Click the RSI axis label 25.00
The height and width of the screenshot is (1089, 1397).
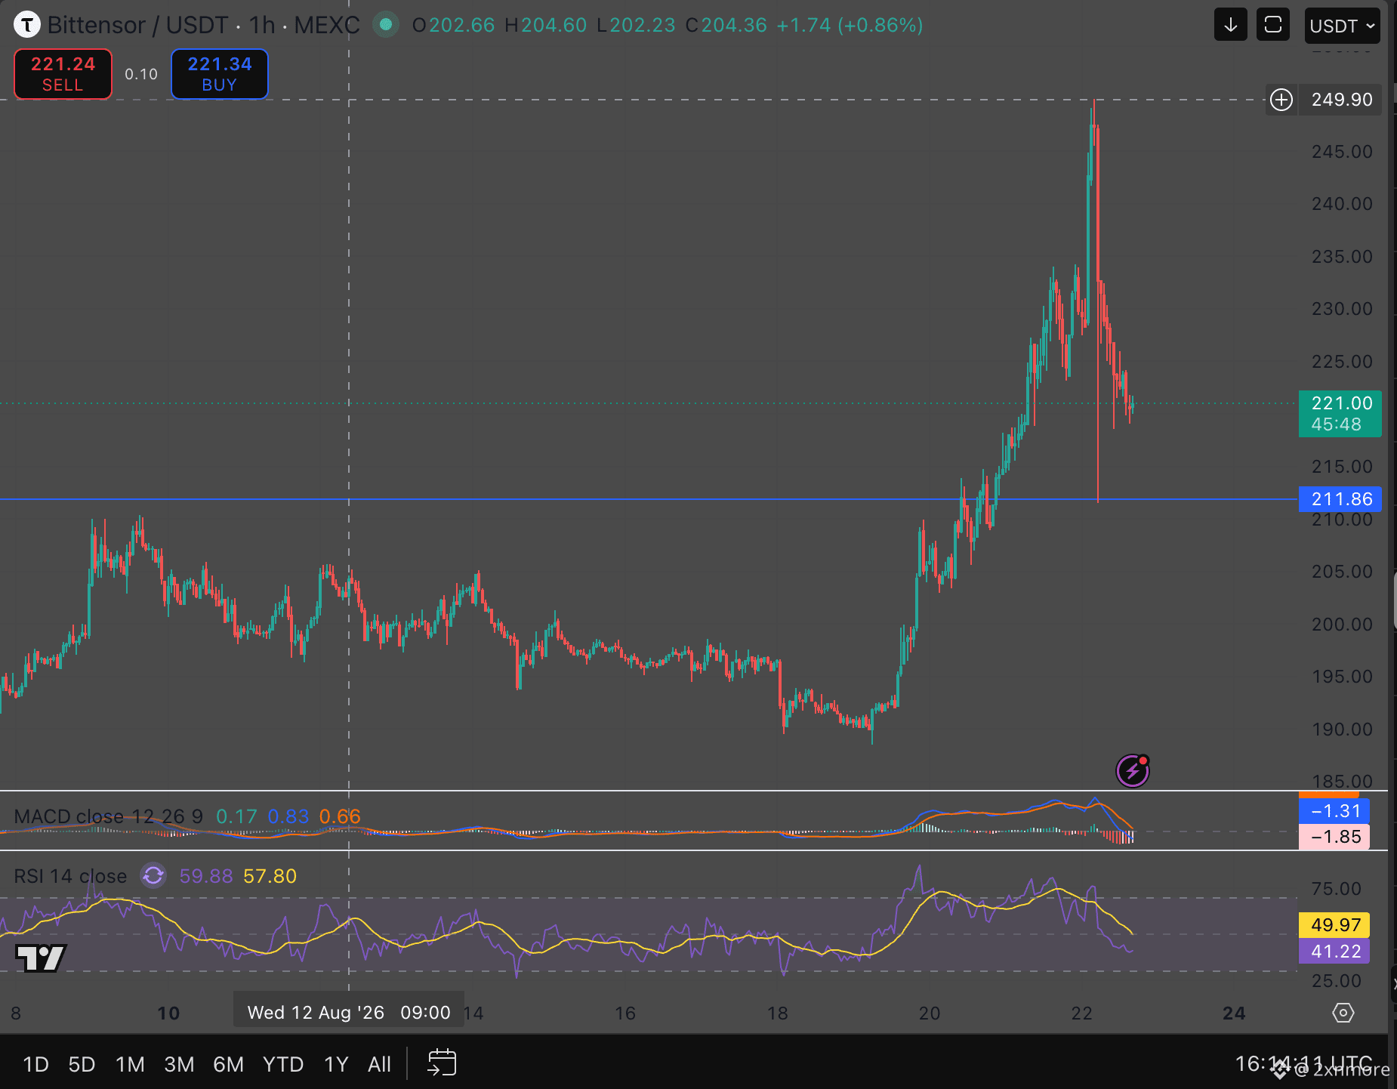(1336, 981)
